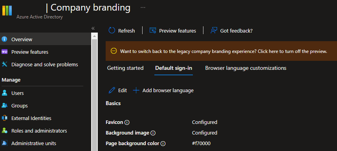The height and width of the screenshot is (151, 337).
Task: Click the Preview features toolbar icon
Action: (153, 31)
